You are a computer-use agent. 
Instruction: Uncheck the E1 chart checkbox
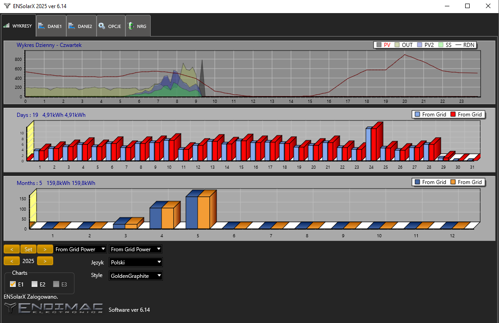tap(13, 284)
